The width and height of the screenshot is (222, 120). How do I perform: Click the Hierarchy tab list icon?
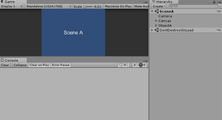(x=154, y=1)
